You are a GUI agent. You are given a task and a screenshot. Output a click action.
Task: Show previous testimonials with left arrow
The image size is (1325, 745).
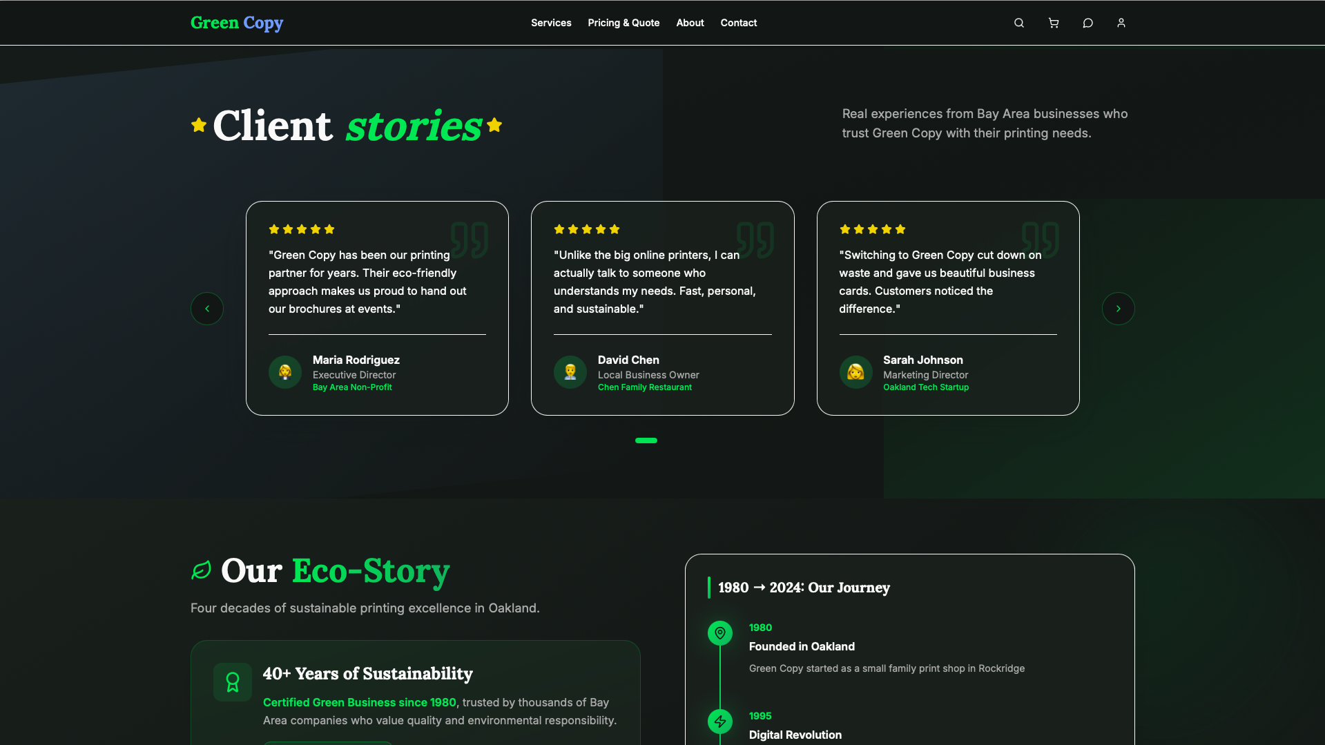pos(207,309)
